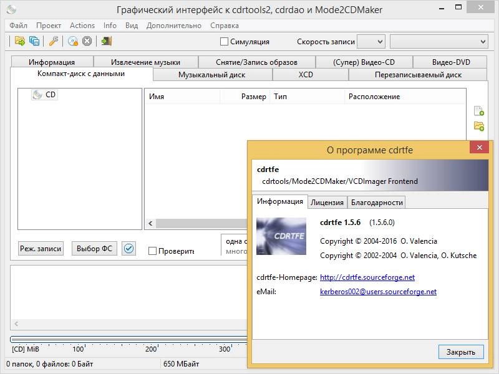Click the file list horizontal scrollbar track
Image resolution: width=499 pixels, height=374 pixels.
click(201, 224)
